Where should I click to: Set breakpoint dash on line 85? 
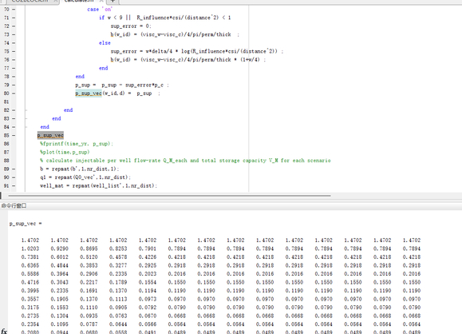pos(14,135)
